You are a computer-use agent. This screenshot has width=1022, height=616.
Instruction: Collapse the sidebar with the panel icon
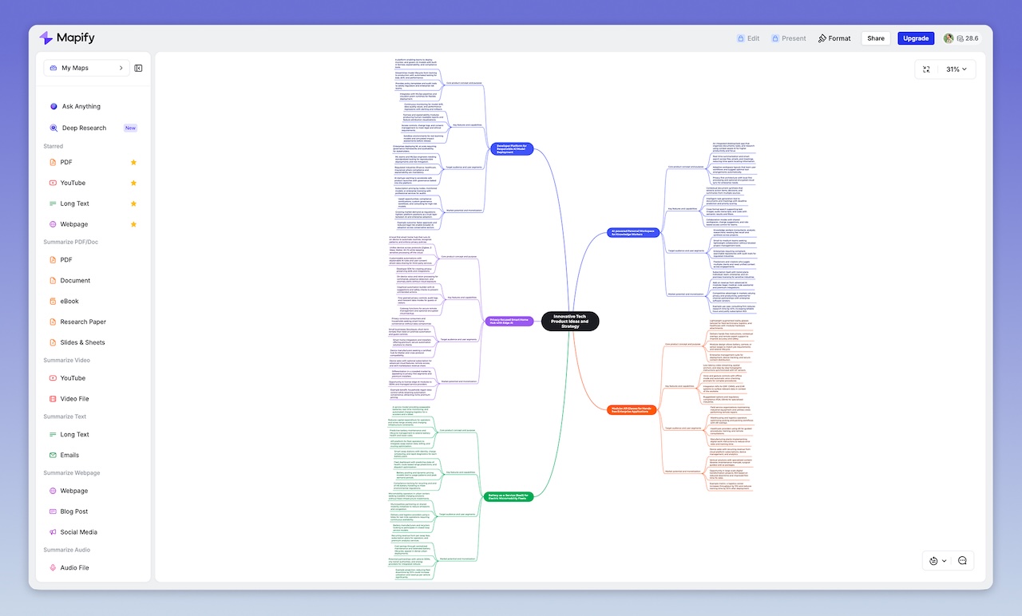[x=138, y=68]
